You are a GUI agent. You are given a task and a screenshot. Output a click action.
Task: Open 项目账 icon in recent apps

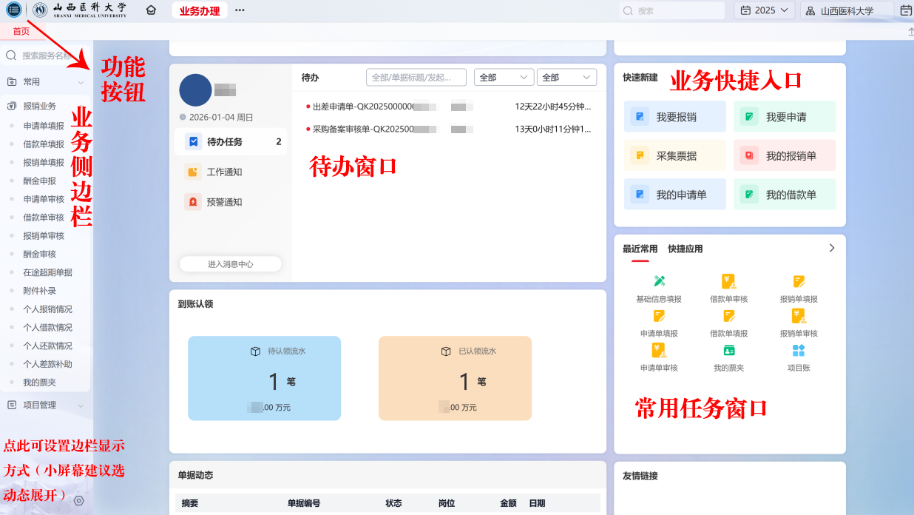(x=799, y=351)
